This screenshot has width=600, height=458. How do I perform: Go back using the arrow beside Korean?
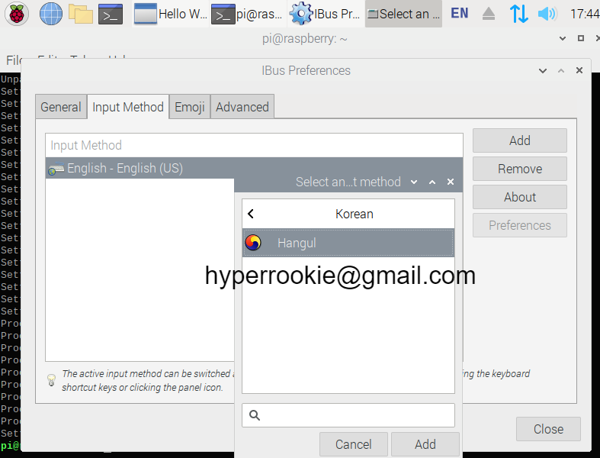(251, 214)
